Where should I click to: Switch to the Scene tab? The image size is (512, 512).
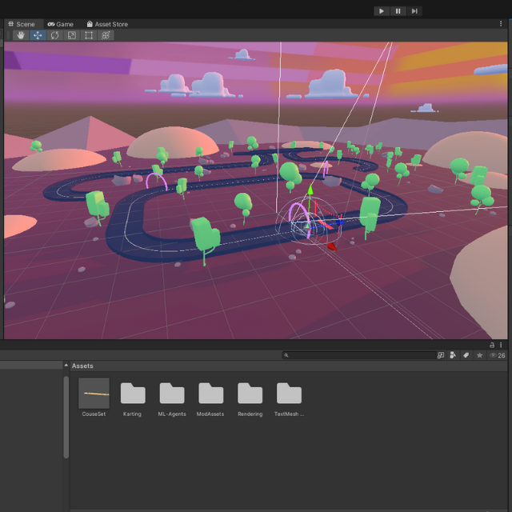(x=22, y=24)
